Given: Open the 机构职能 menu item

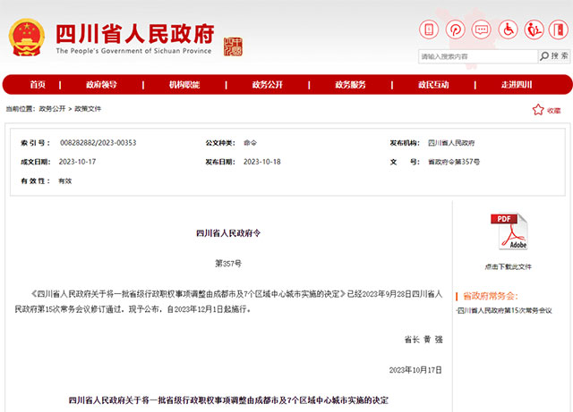Looking at the screenshot, I should click(184, 85).
